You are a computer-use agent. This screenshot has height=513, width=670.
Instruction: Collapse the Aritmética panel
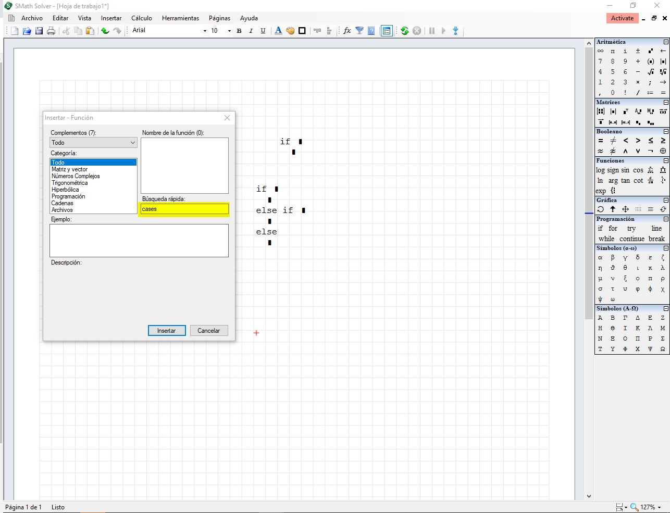(666, 42)
